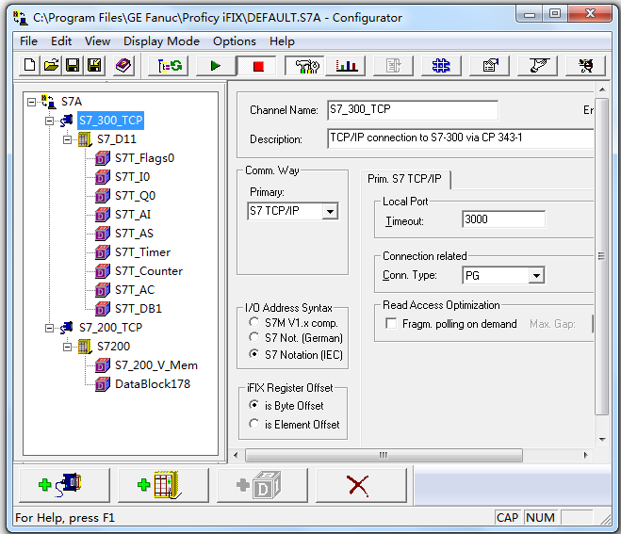The image size is (621, 534).
Task: Collapse the S7A root node
Action: pyautogui.click(x=31, y=102)
